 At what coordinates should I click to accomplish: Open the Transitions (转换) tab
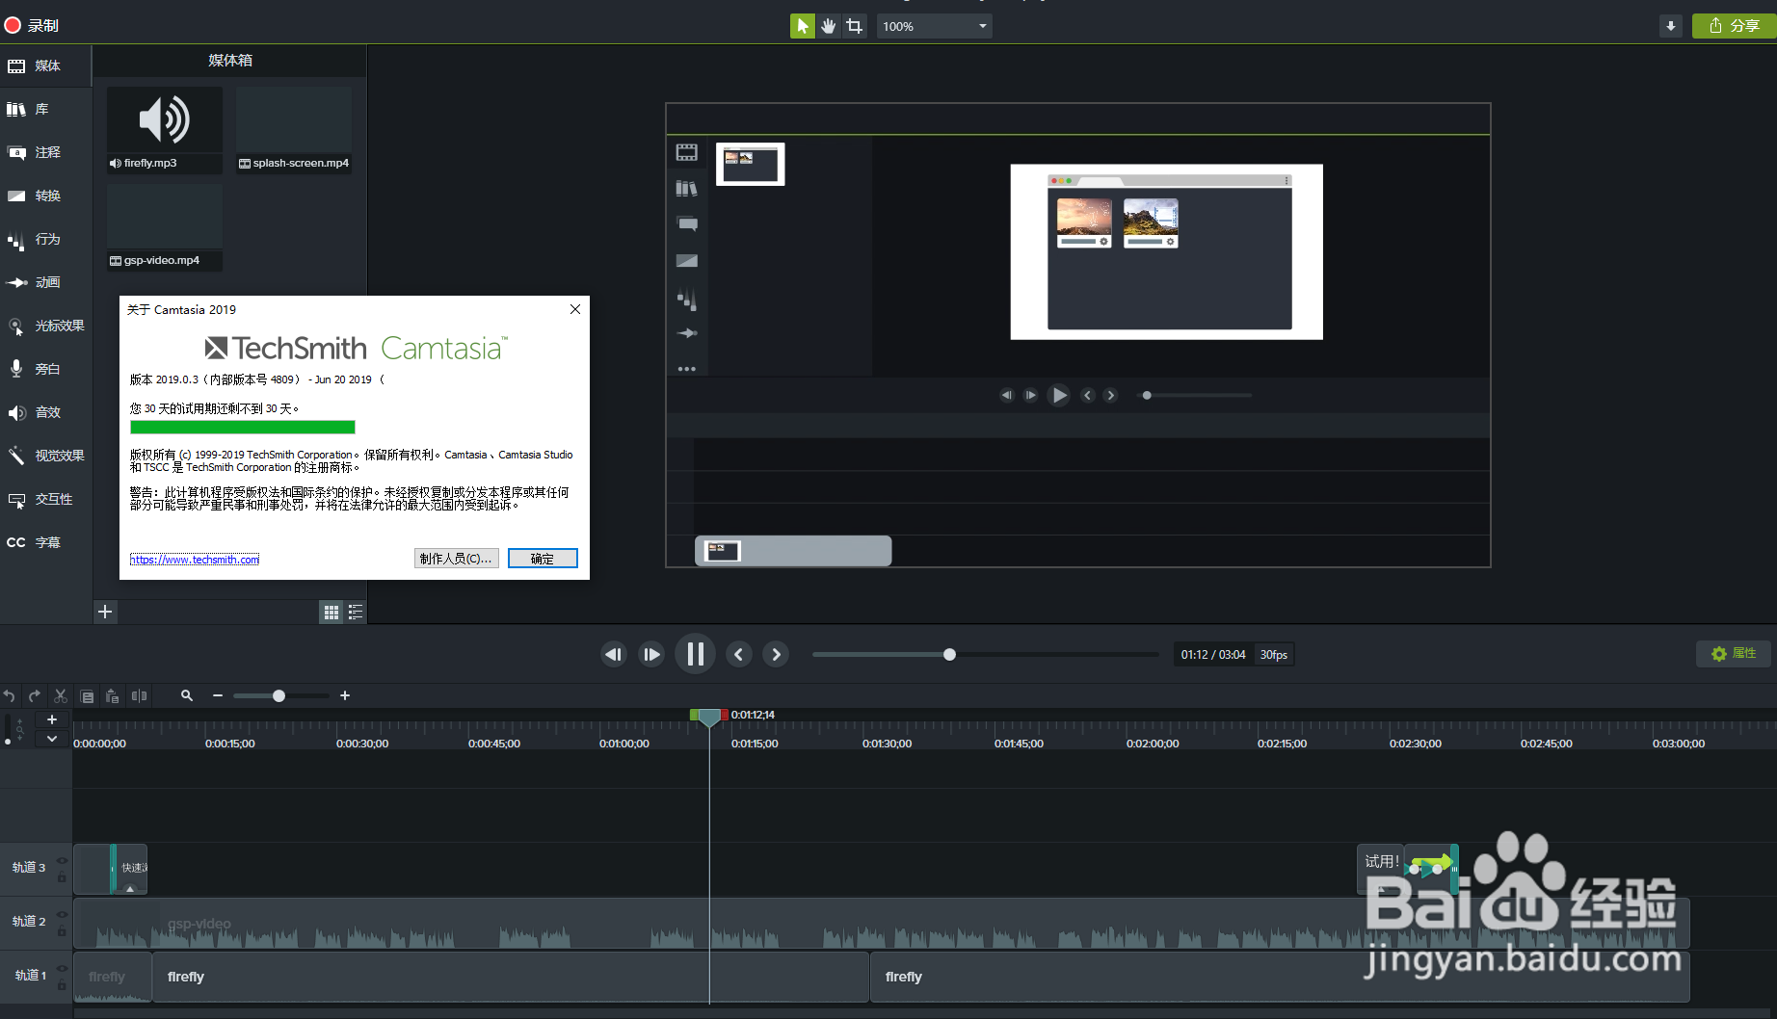45,196
